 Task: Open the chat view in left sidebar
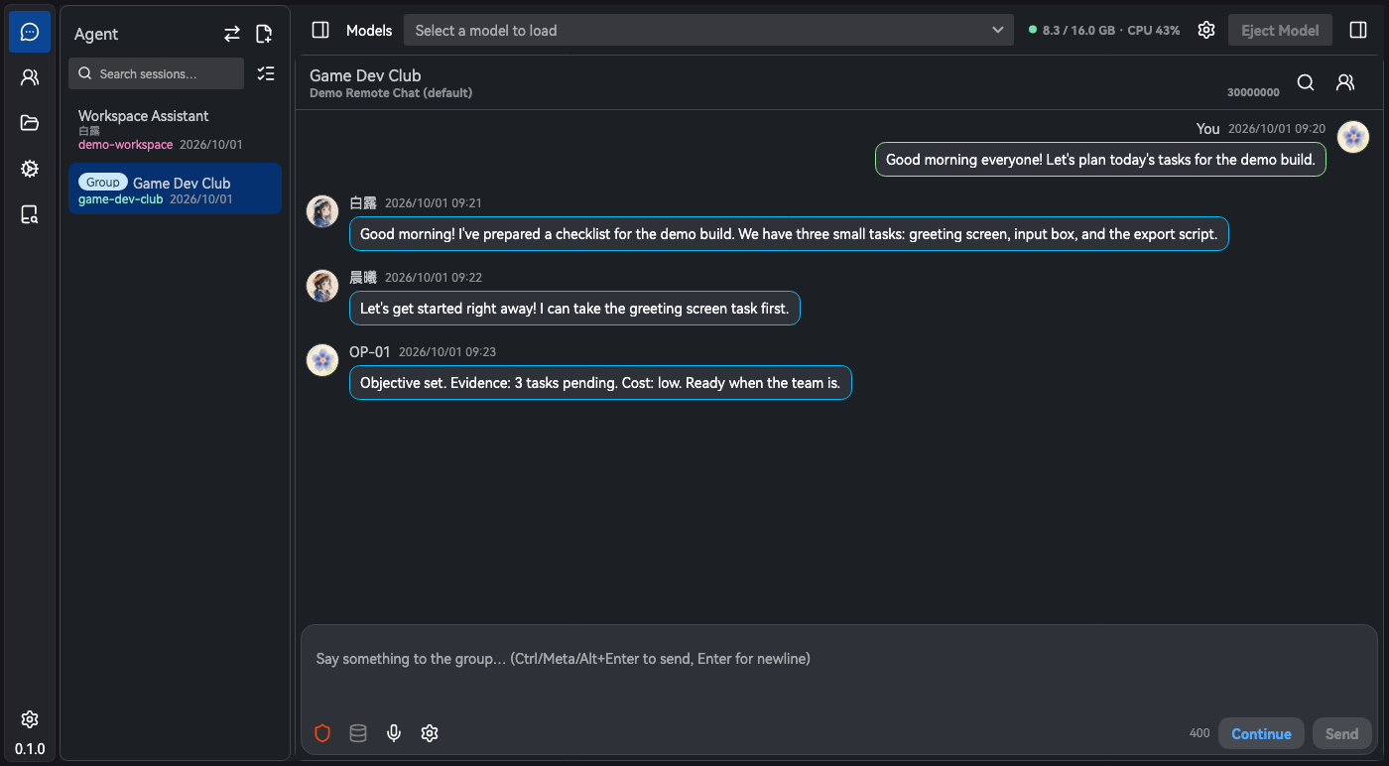pos(30,32)
